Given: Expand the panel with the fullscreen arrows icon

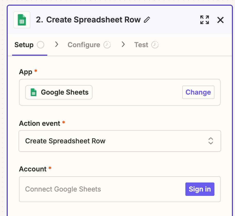Looking at the screenshot, I should tap(205, 20).
